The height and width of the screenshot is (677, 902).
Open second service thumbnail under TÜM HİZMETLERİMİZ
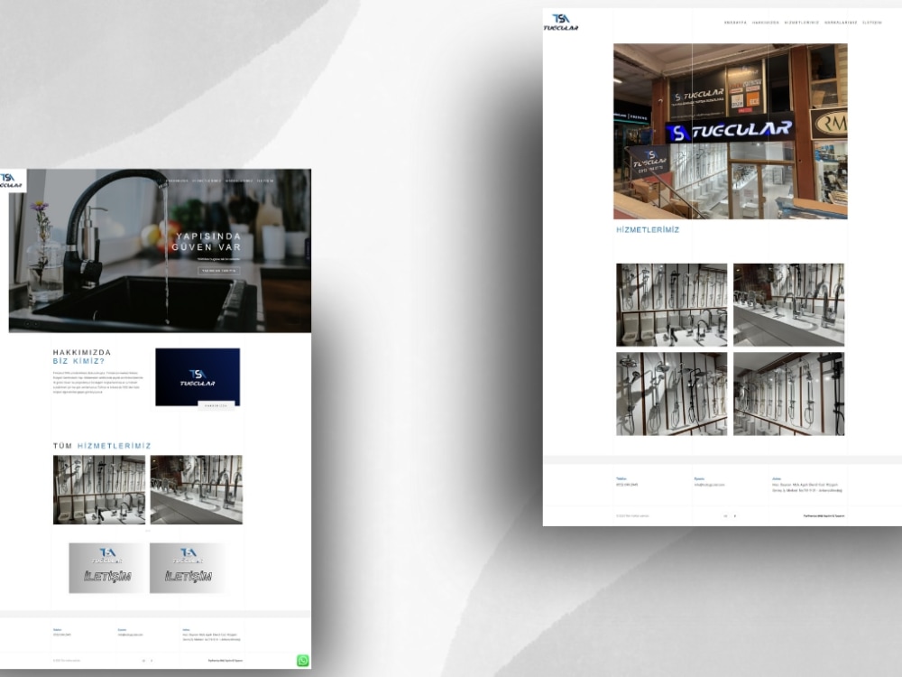pos(196,489)
